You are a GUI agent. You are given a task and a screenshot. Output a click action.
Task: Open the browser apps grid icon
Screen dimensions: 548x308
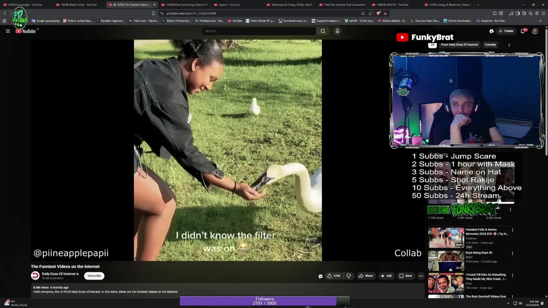point(4,21)
